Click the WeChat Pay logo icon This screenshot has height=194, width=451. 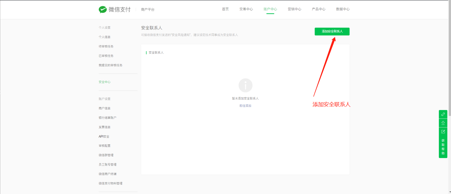point(103,10)
